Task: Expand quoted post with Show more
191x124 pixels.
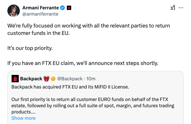Action: click(x=24, y=118)
